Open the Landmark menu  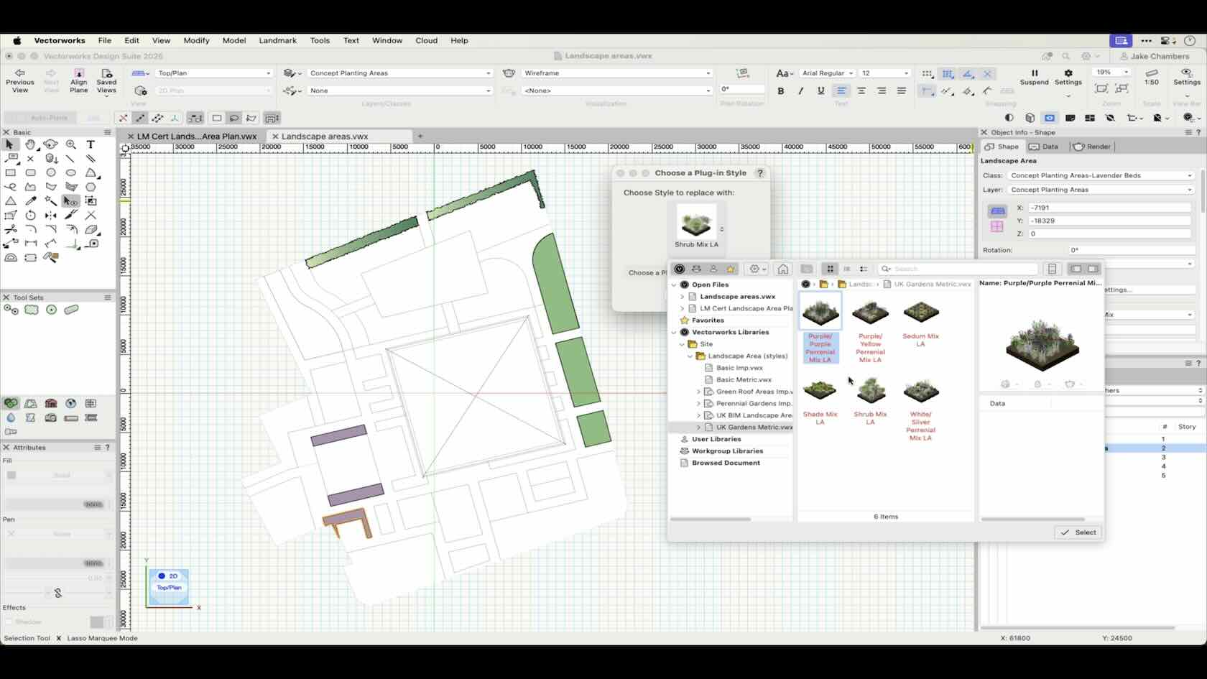[278, 40]
